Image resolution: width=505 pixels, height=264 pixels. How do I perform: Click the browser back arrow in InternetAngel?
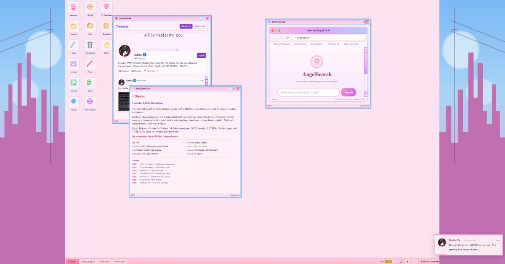[274, 37]
